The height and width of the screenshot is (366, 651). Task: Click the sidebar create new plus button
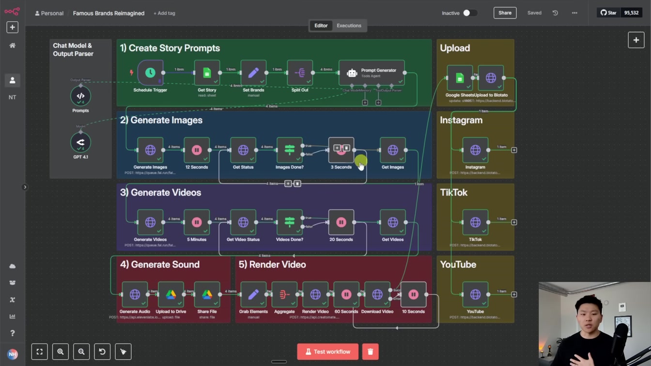pos(12,27)
